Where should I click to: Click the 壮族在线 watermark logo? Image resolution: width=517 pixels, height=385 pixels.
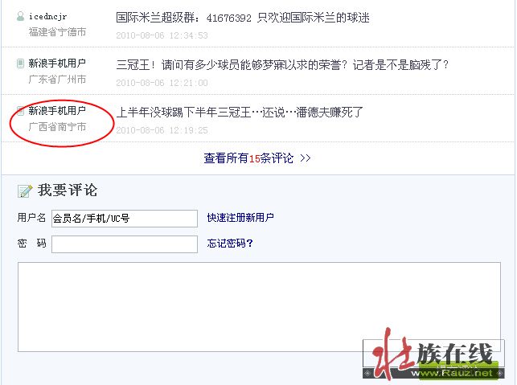pos(433,354)
